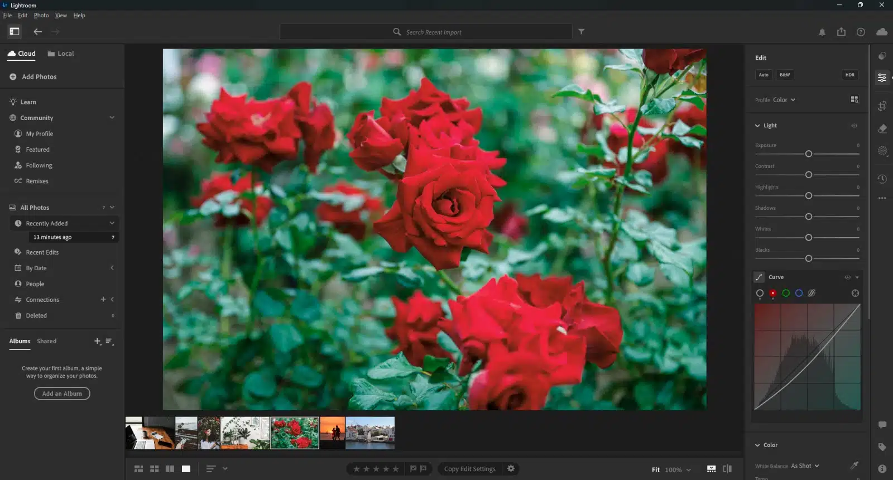This screenshot has width=893, height=480.
Task: Open the Photo menu
Action: 41,15
